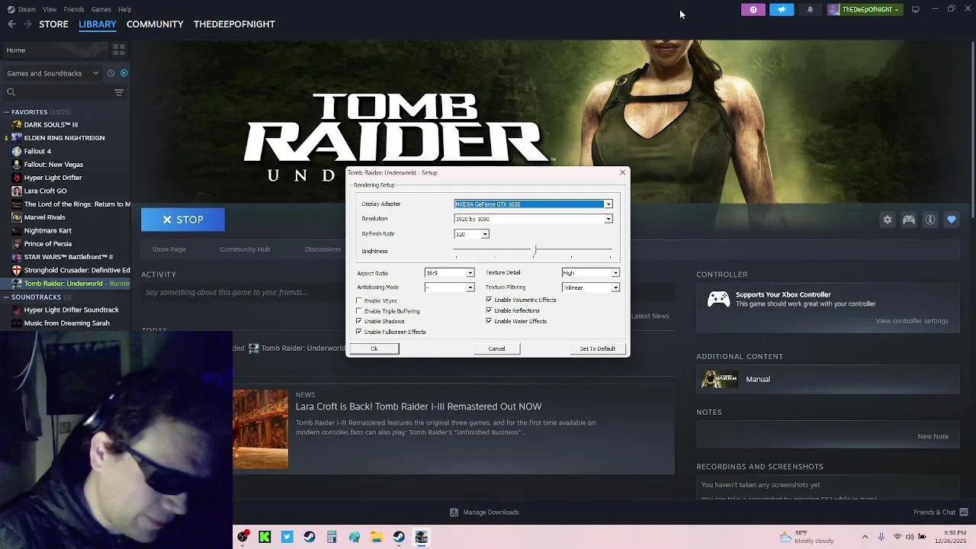Select Tomb Raider setup taskbar icon
976x549 pixels.
click(421, 538)
